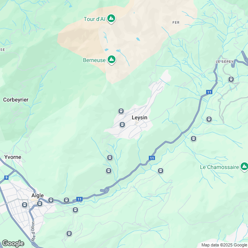This screenshot has height=248, width=248.
Task: Click the train station icon at map bottom
Action: point(69,233)
